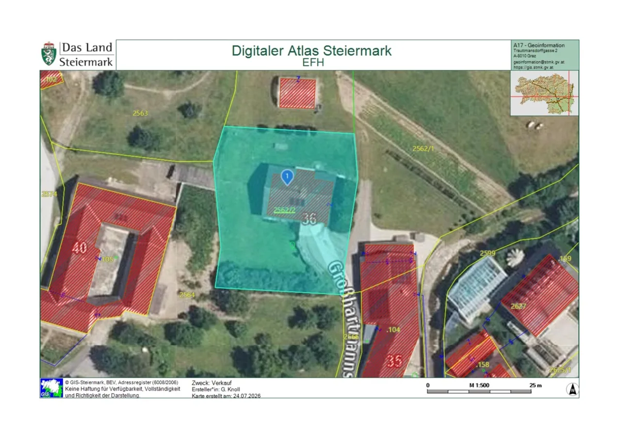Click house number 36 label
The height and width of the screenshot is (438, 619).
(x=309, y=219)
